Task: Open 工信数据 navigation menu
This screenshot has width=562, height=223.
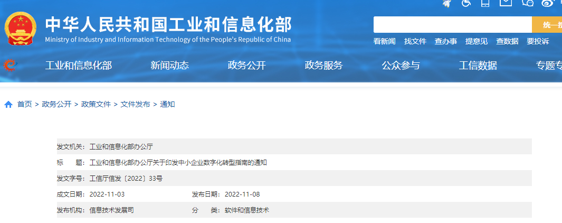Action: [x=478, y=66]
